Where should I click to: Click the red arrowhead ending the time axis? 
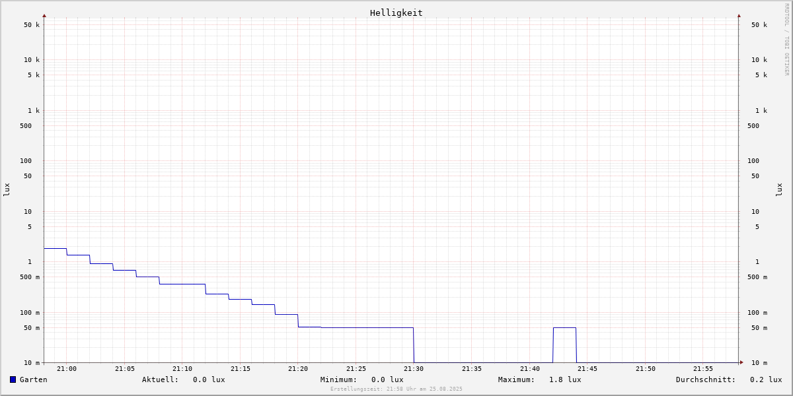tap(741, 362)
